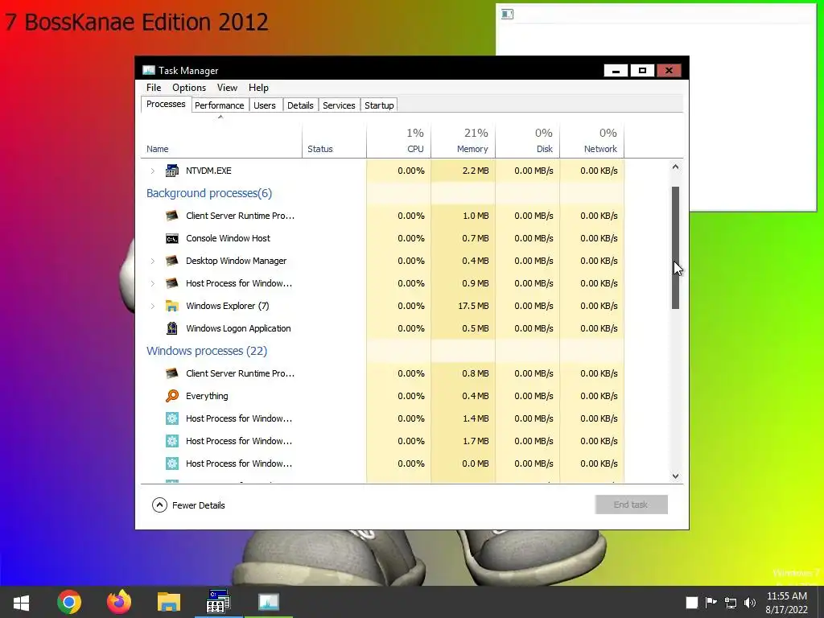Open the network icon in the system tray
The image size is (824, 618).
click(x=731, y=603)
